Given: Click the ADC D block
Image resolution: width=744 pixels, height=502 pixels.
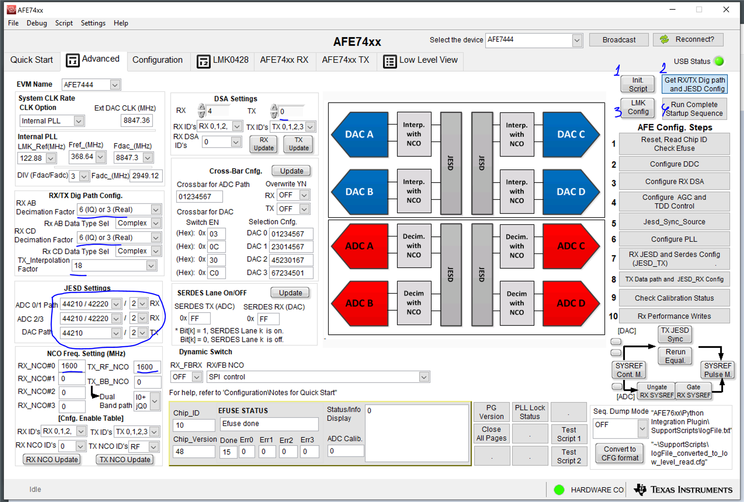Looking at the screenshot, I should click(571, 303).
